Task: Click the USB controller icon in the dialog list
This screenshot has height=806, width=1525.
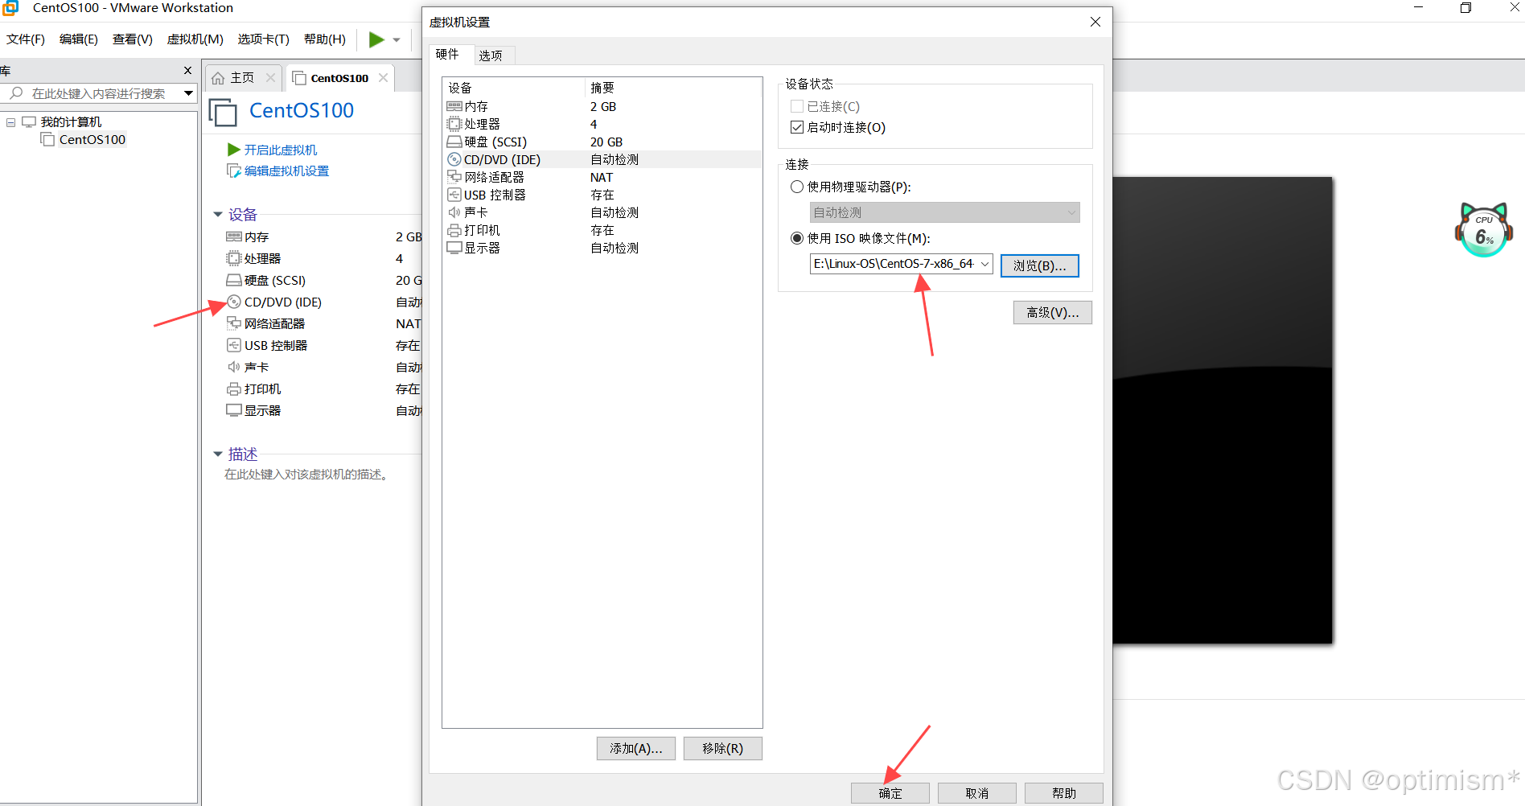Action: pyautogui.click(x=454, y=195)
